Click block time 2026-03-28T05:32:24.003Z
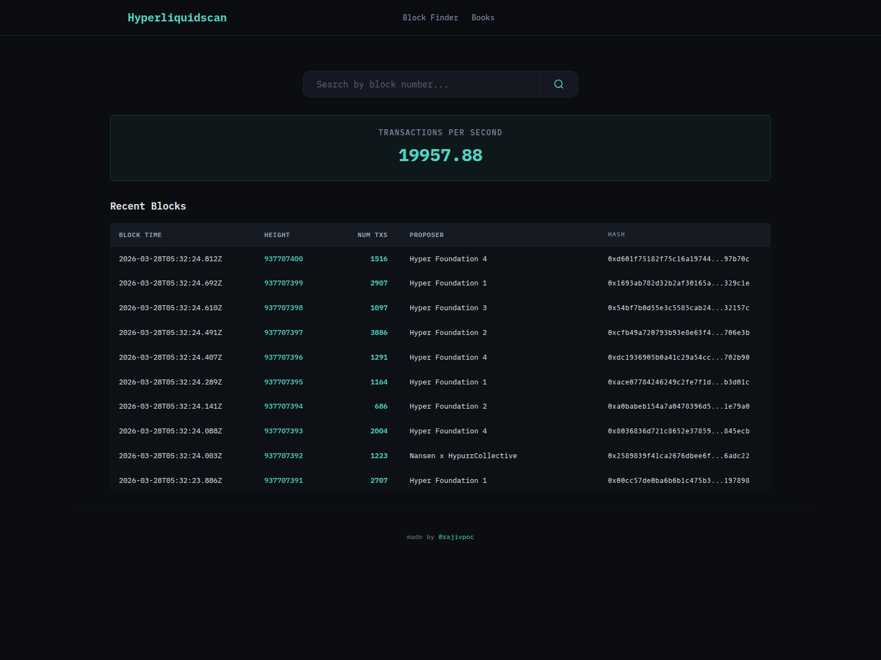881x660 pixels. (x=171, y=456)
